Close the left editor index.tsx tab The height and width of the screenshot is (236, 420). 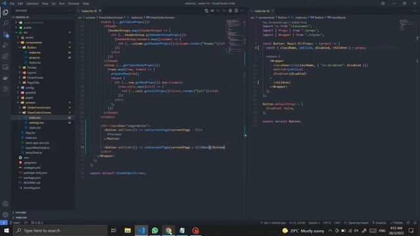click(x=100, y=11)
